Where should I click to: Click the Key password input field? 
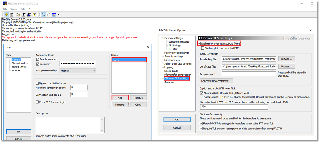249,74
